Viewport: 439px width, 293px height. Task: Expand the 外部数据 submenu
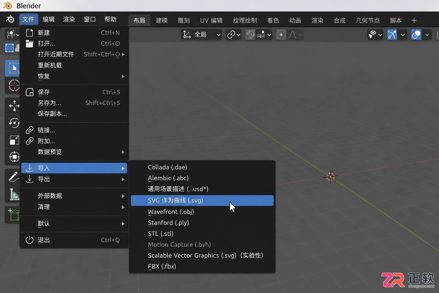tap(74, 196)
